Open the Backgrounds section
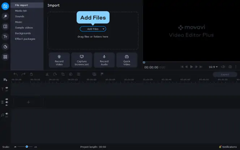Viewport: 240px width, 150px height. [23, 33]
